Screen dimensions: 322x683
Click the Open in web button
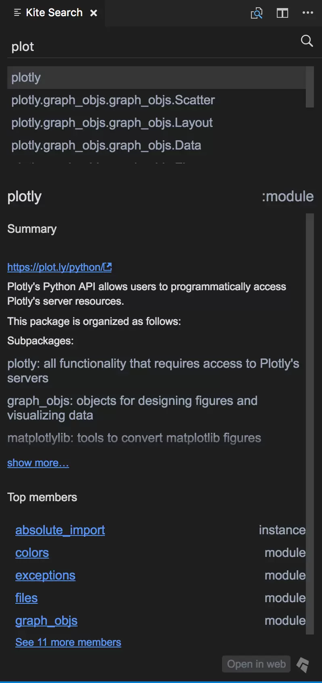pos(256,664)
